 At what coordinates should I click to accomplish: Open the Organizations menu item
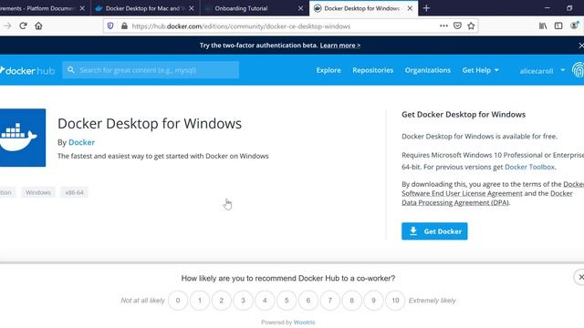[428, 70]
